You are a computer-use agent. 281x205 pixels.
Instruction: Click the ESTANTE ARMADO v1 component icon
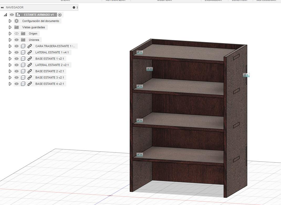(18, 15)
